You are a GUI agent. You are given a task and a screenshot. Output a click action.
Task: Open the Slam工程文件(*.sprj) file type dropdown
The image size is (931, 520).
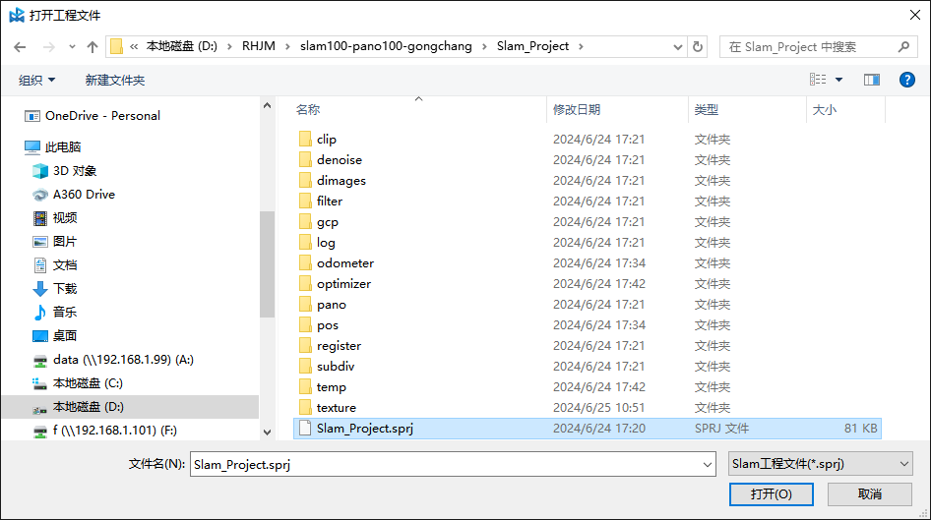point(820,464)
